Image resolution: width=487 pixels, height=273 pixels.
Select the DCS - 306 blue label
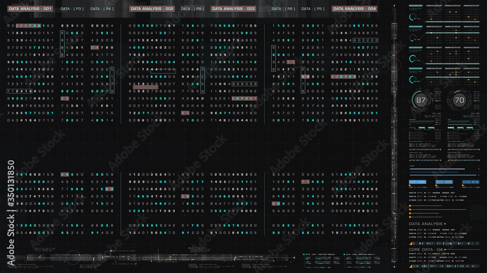[444, 182]
